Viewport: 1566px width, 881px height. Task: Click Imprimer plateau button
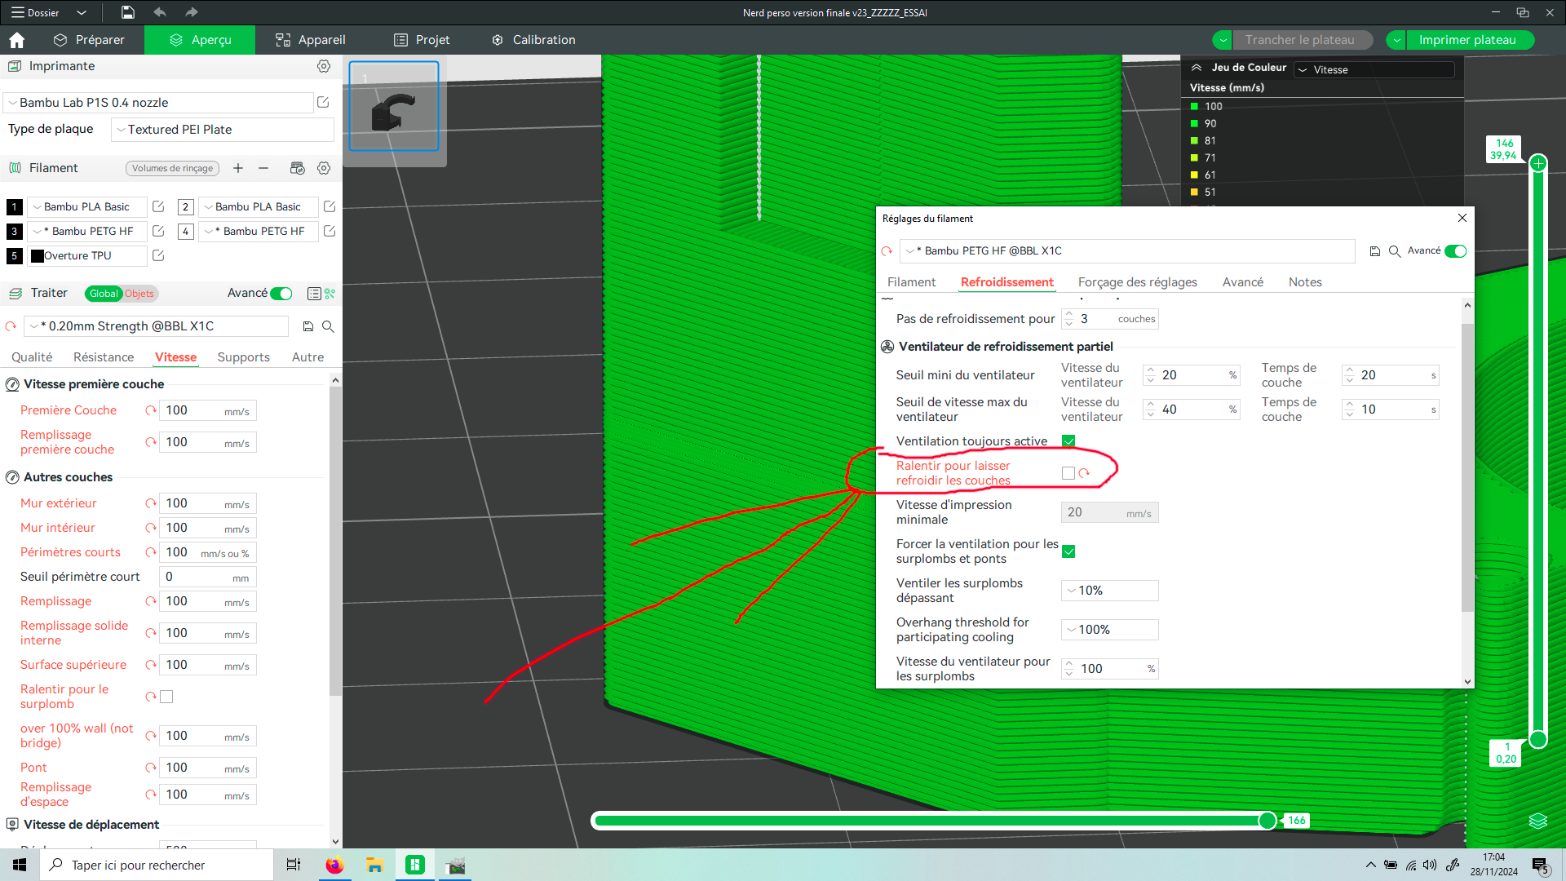click(x=1466, y=40)
